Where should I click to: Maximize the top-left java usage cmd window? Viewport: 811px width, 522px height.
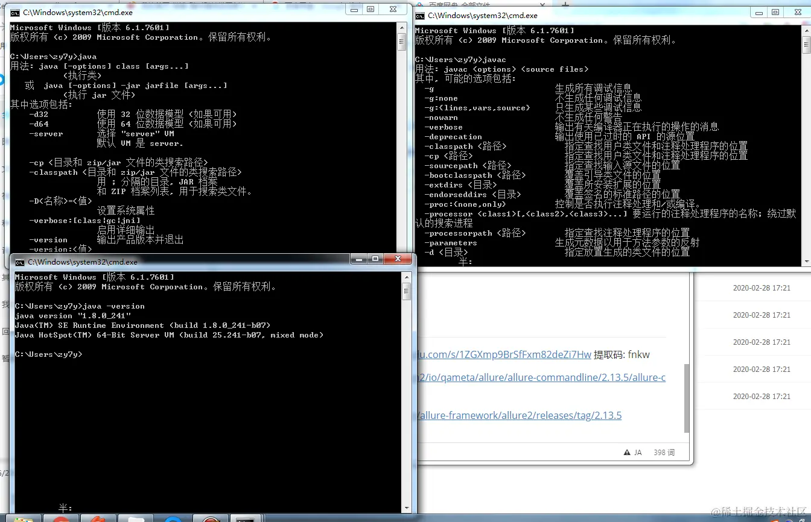371,9
